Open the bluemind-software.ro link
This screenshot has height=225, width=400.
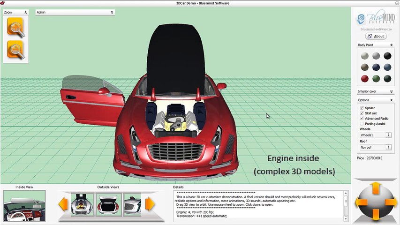(x=375, y=29)
